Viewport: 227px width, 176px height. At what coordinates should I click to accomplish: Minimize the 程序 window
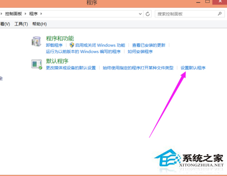pos(198,2)
